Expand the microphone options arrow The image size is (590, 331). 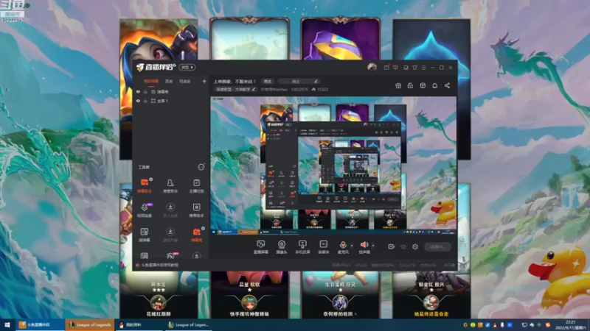pyautogui.click(x=352, y=246)
